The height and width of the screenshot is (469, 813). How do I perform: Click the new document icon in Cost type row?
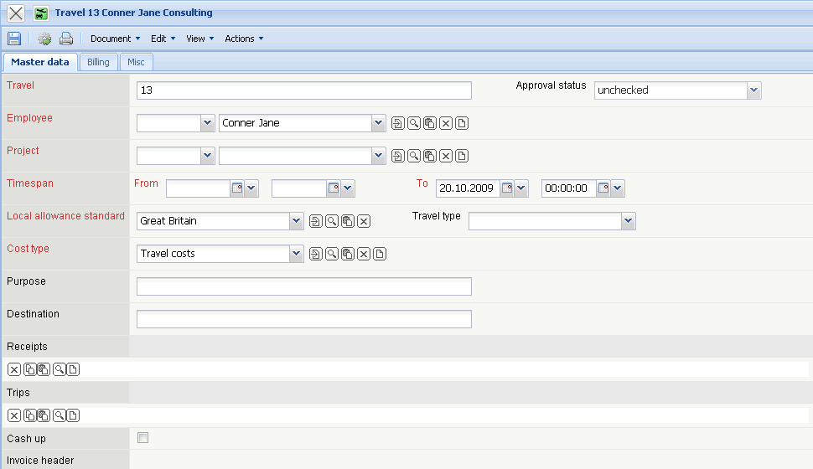tap(380, 255)
